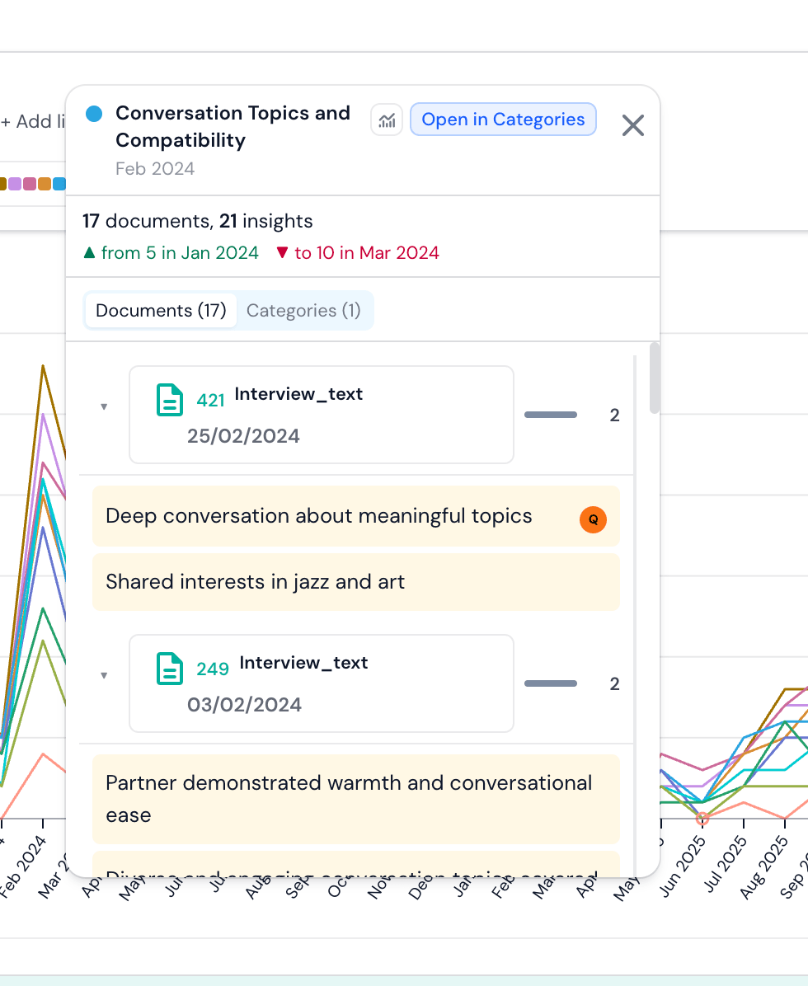Click the circled data point at Jun 2025
Viewport: 808px width, 986px height.
(x=702, y=819)
